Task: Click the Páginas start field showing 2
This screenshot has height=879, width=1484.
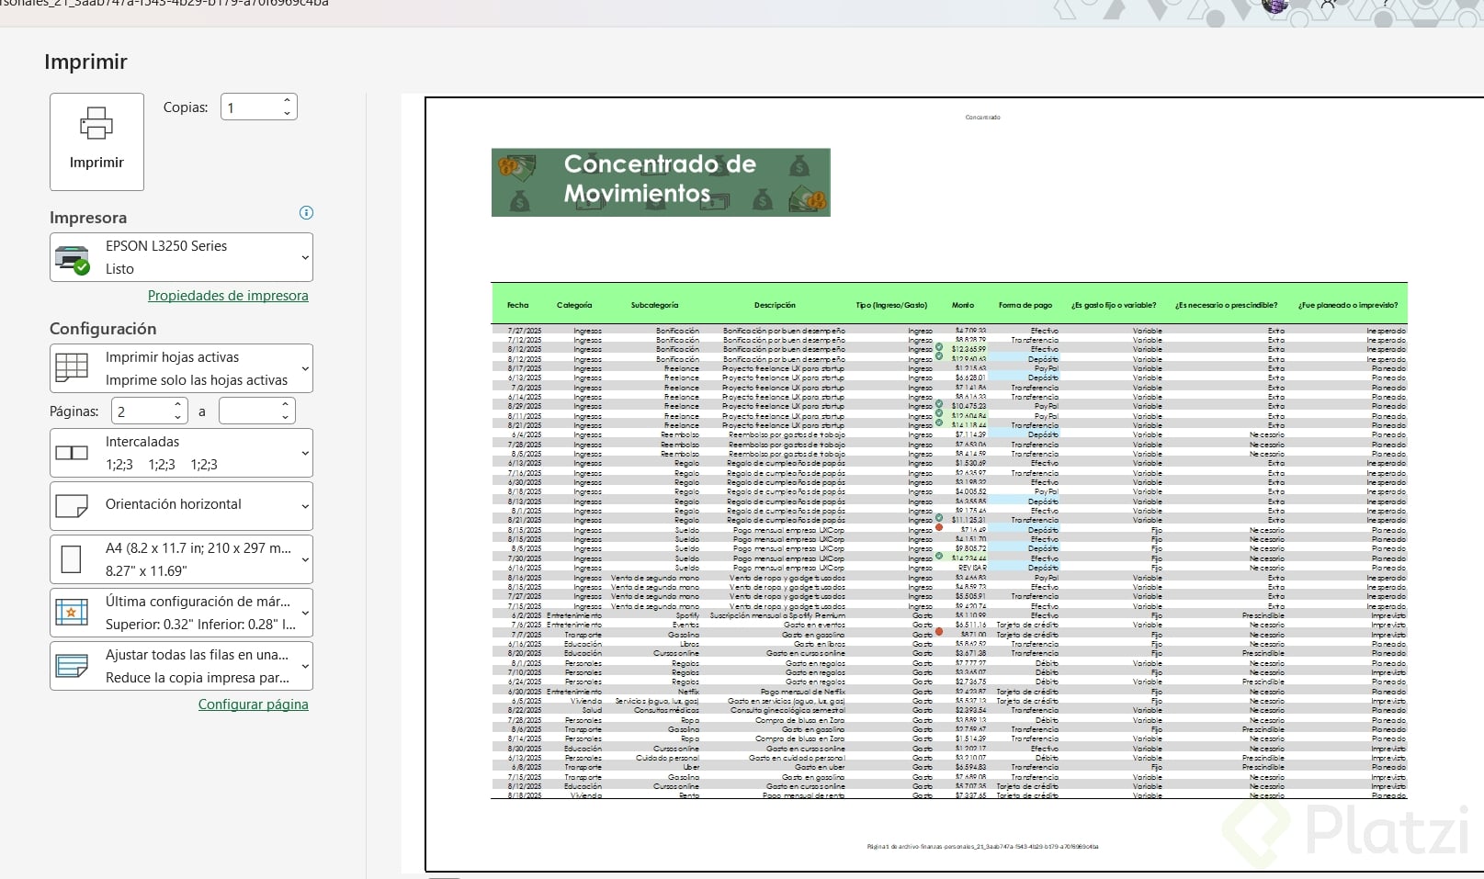Action: pyautogui.click(x=142, y=411)
